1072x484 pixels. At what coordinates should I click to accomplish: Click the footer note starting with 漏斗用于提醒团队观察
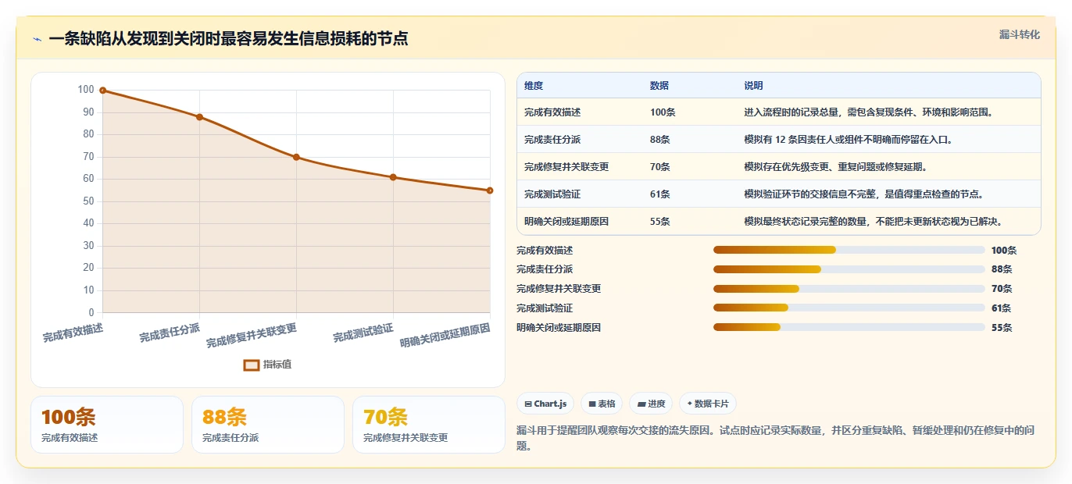(x=776, y=438)
